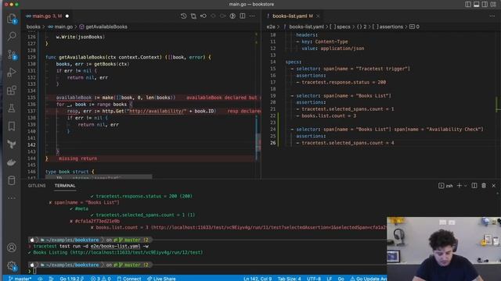Image resolution: width=501 pixels, height=281 pixels.
Task: Split the terminal panel
Action: (474, 186)
